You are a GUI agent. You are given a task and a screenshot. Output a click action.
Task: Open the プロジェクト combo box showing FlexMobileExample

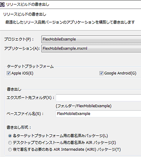tap(91, 39)
